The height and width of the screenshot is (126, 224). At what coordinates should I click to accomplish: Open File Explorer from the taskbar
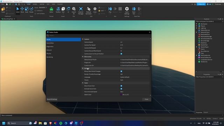pyautogui.click(x=40, y=123)
